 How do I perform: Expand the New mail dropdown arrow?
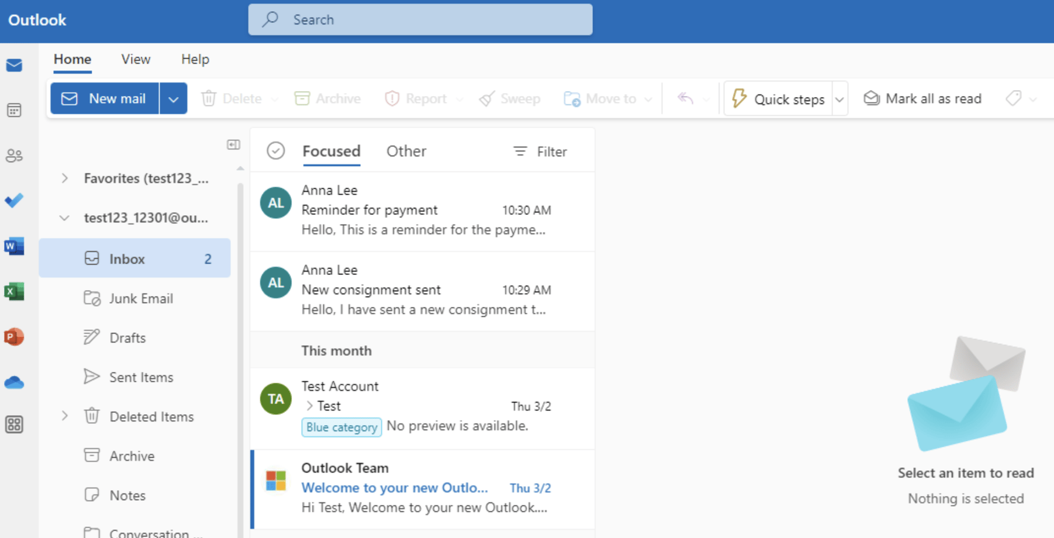[173, 98]
